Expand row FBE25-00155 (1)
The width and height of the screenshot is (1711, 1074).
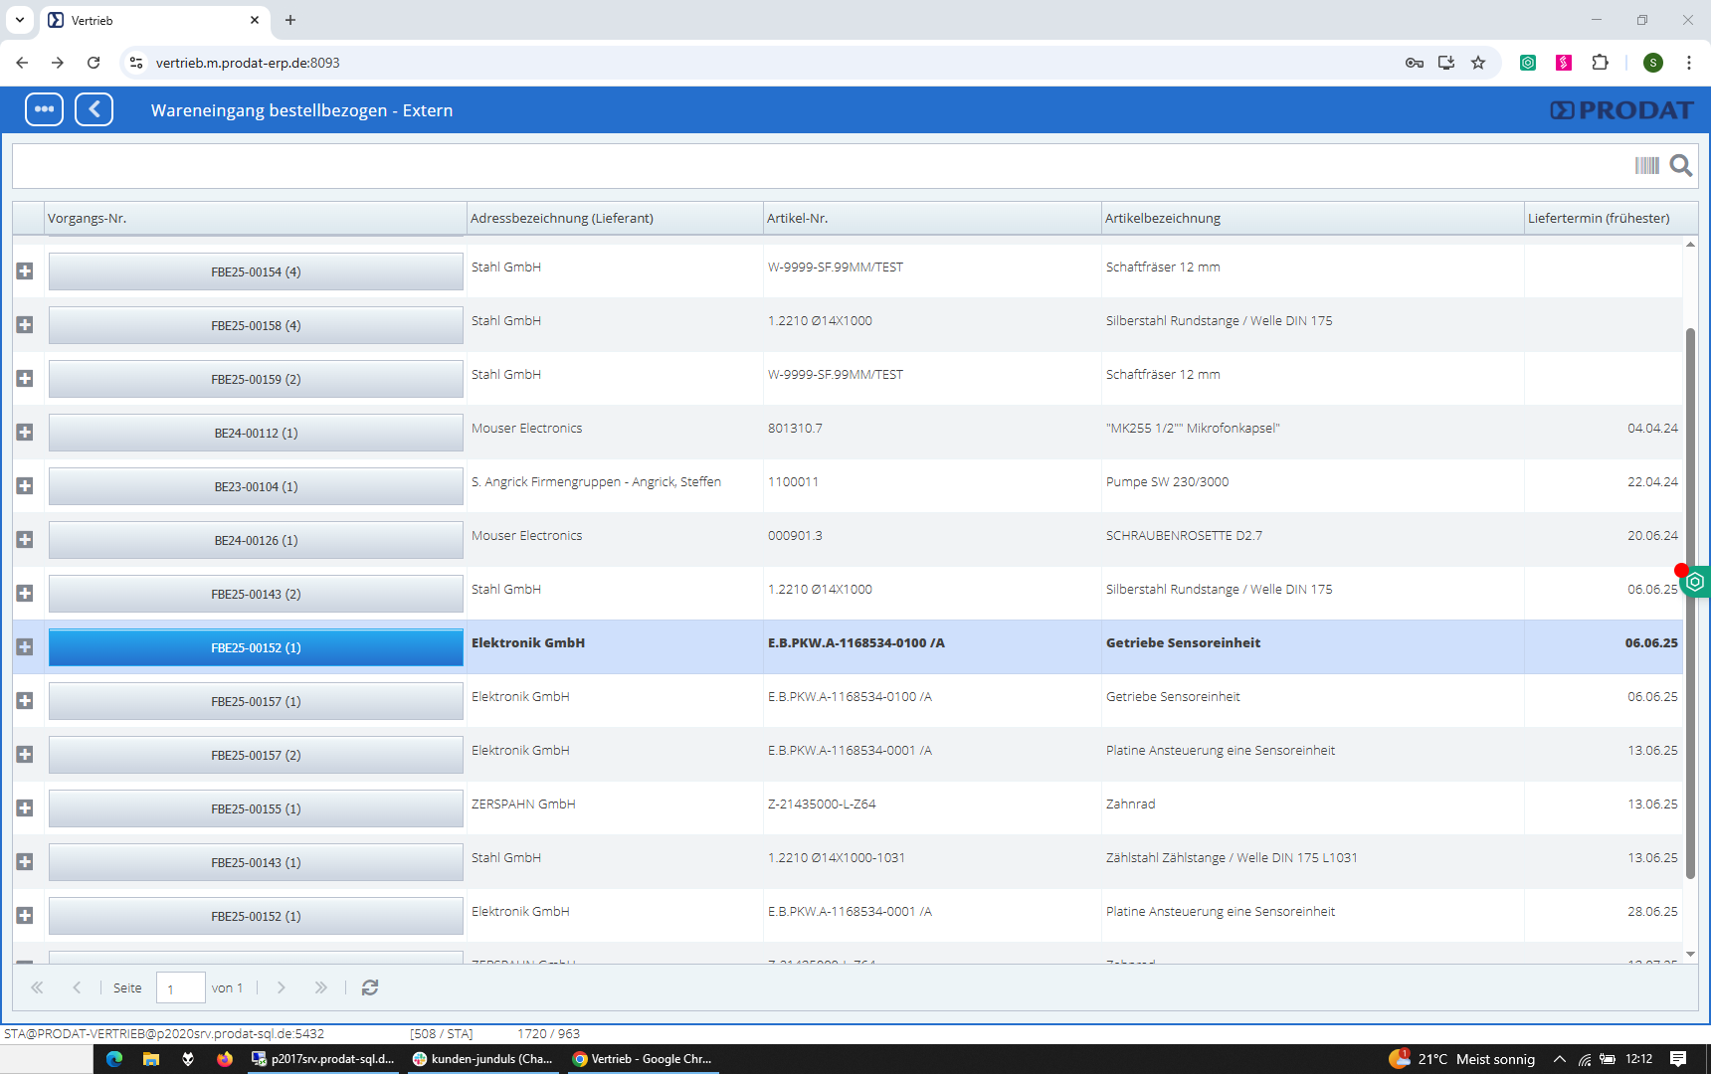pyautogui.click(x=25, y=808)
